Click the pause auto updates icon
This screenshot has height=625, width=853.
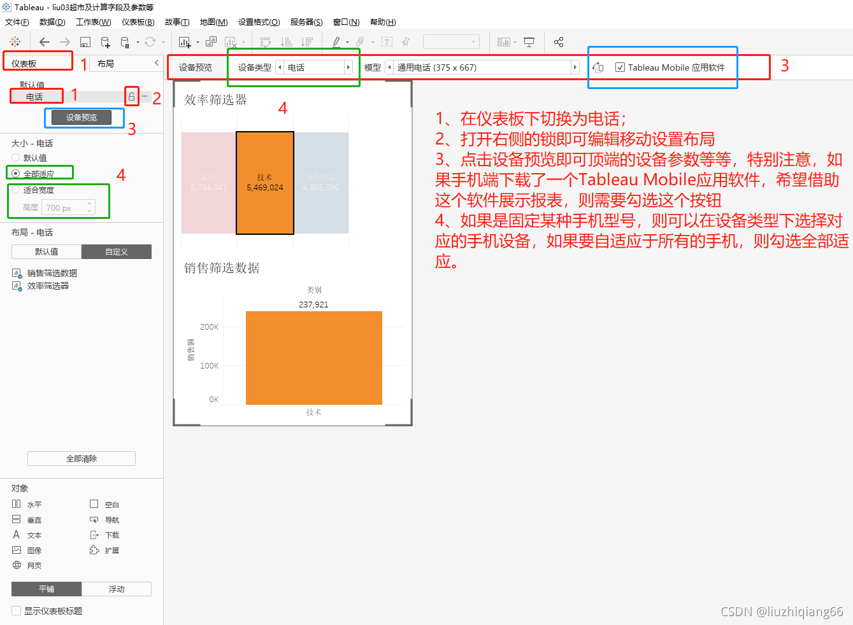point(125,42)
